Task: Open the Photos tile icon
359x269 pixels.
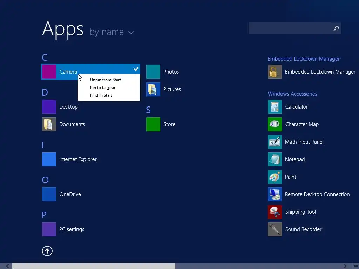Action: pos(153,72)
